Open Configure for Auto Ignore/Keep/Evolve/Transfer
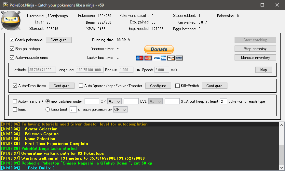The width and height of the screenshot is (285, 171). tap(158, 86)
